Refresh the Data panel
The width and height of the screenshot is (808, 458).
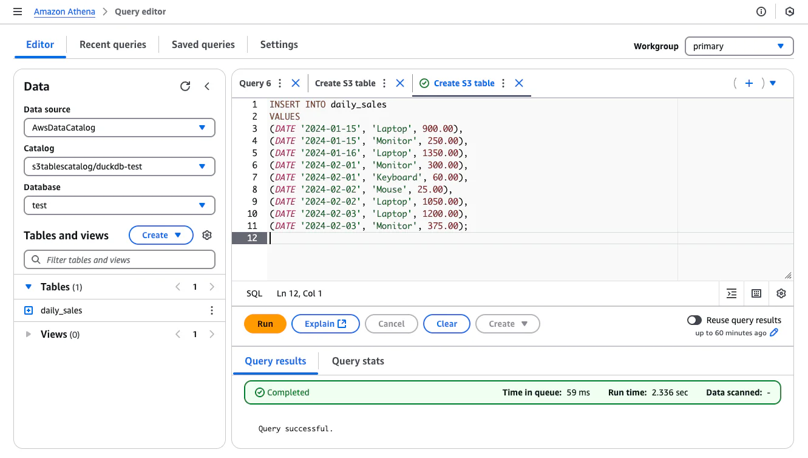coord(185,86)
